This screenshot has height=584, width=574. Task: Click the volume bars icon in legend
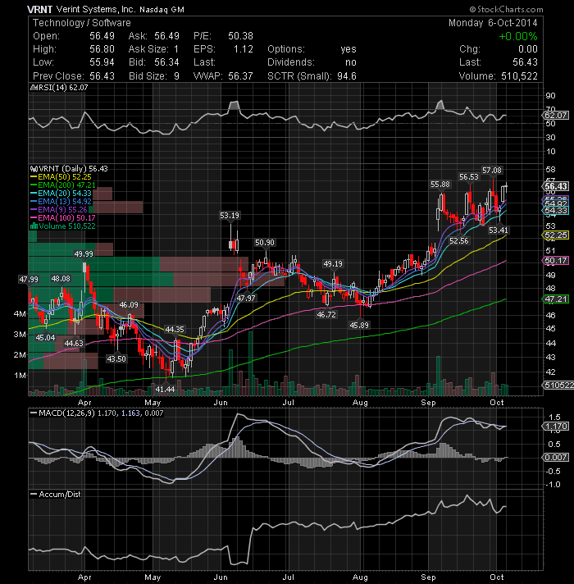tap(34, 226)
